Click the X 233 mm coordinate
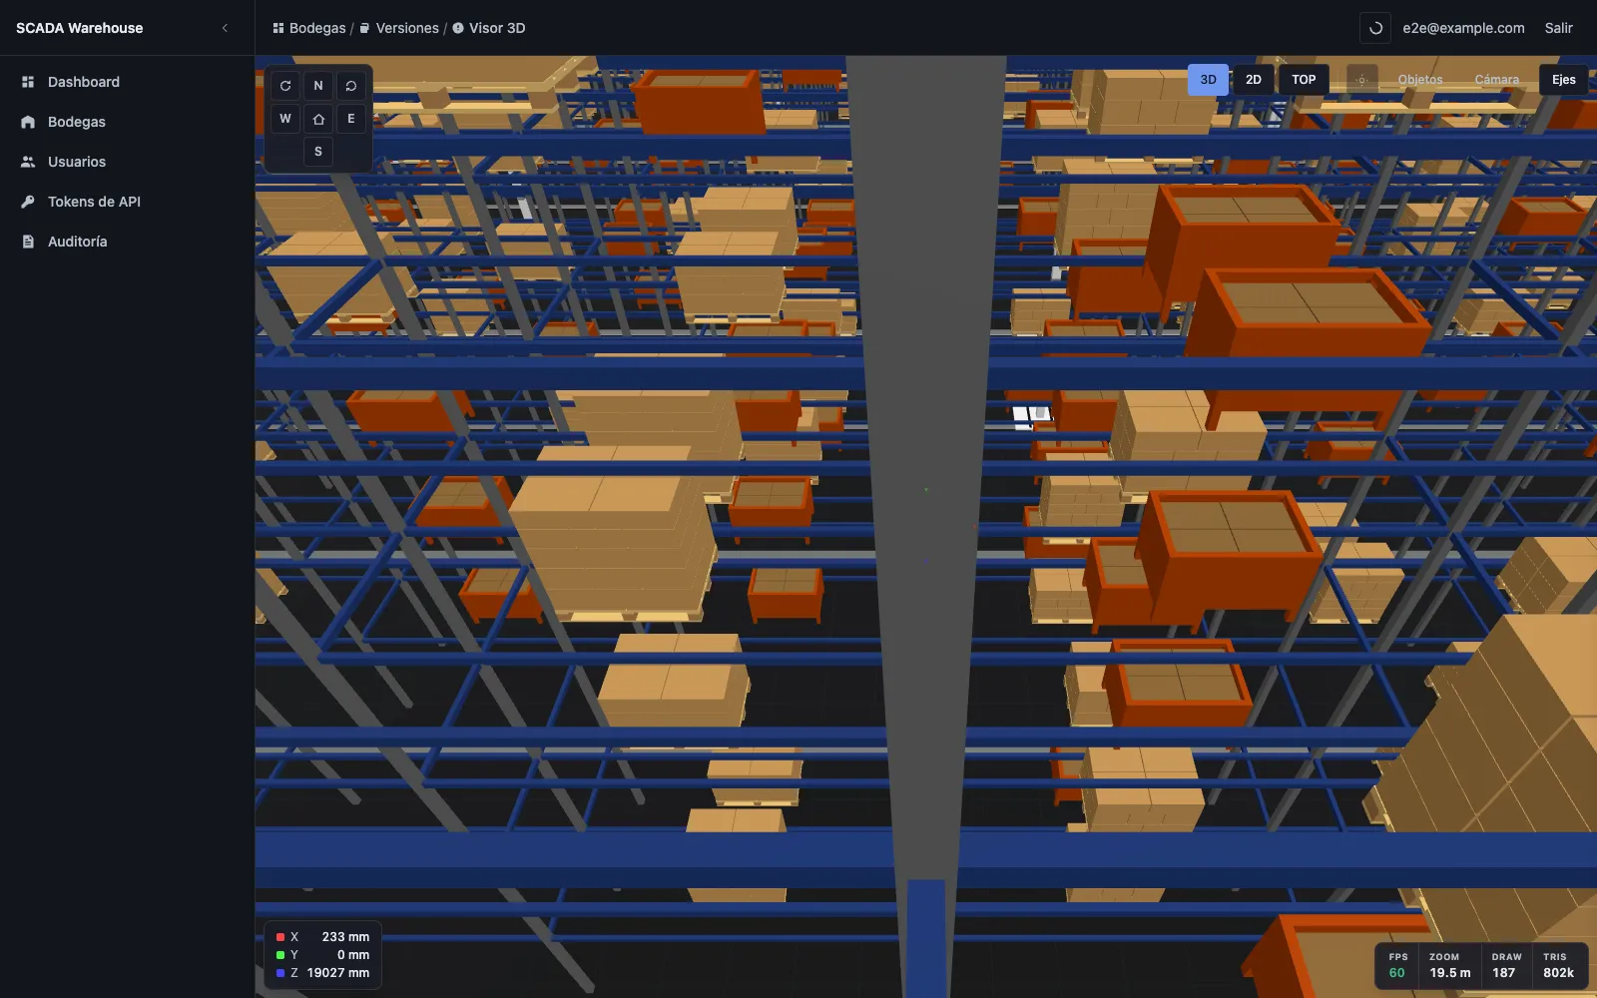The height and width of the screenshot is (998, 1597). tap(322, 937)
